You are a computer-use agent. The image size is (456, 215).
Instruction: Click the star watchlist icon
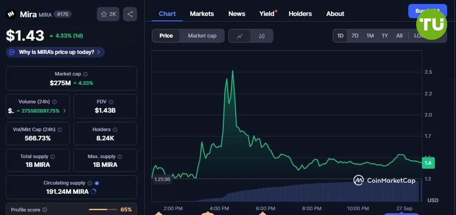(104, 14)
